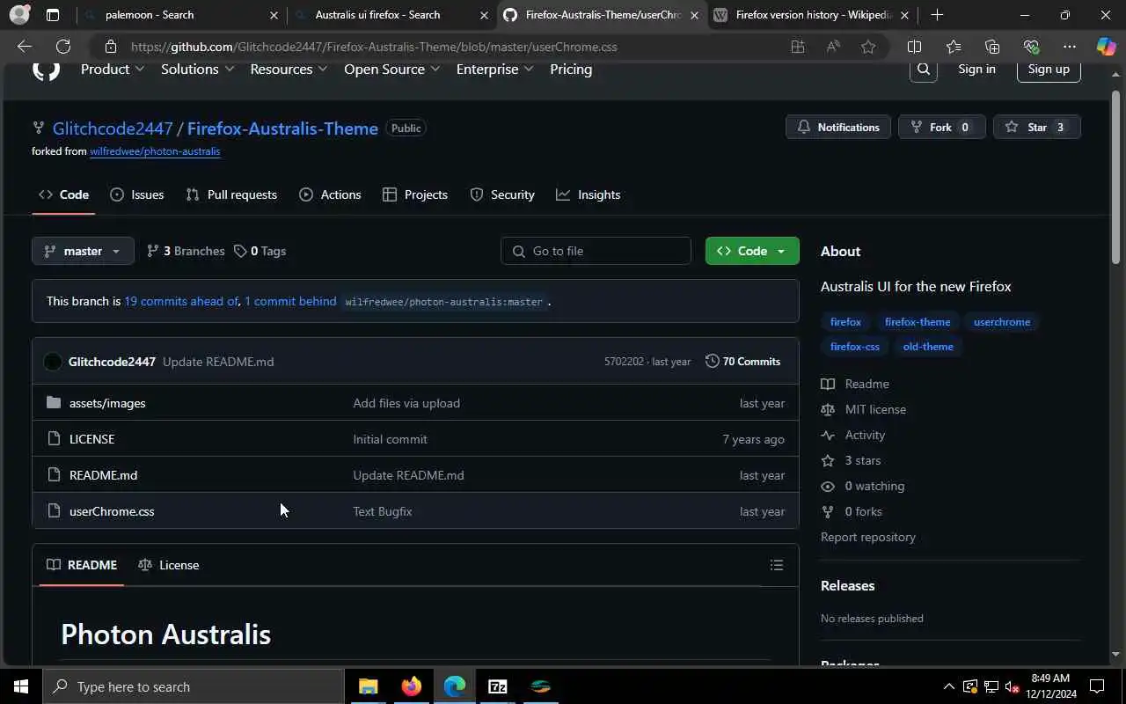Viewport: 1126px width, 704px height.
Task: Open the README.md file row
Action: pos(415,475)
